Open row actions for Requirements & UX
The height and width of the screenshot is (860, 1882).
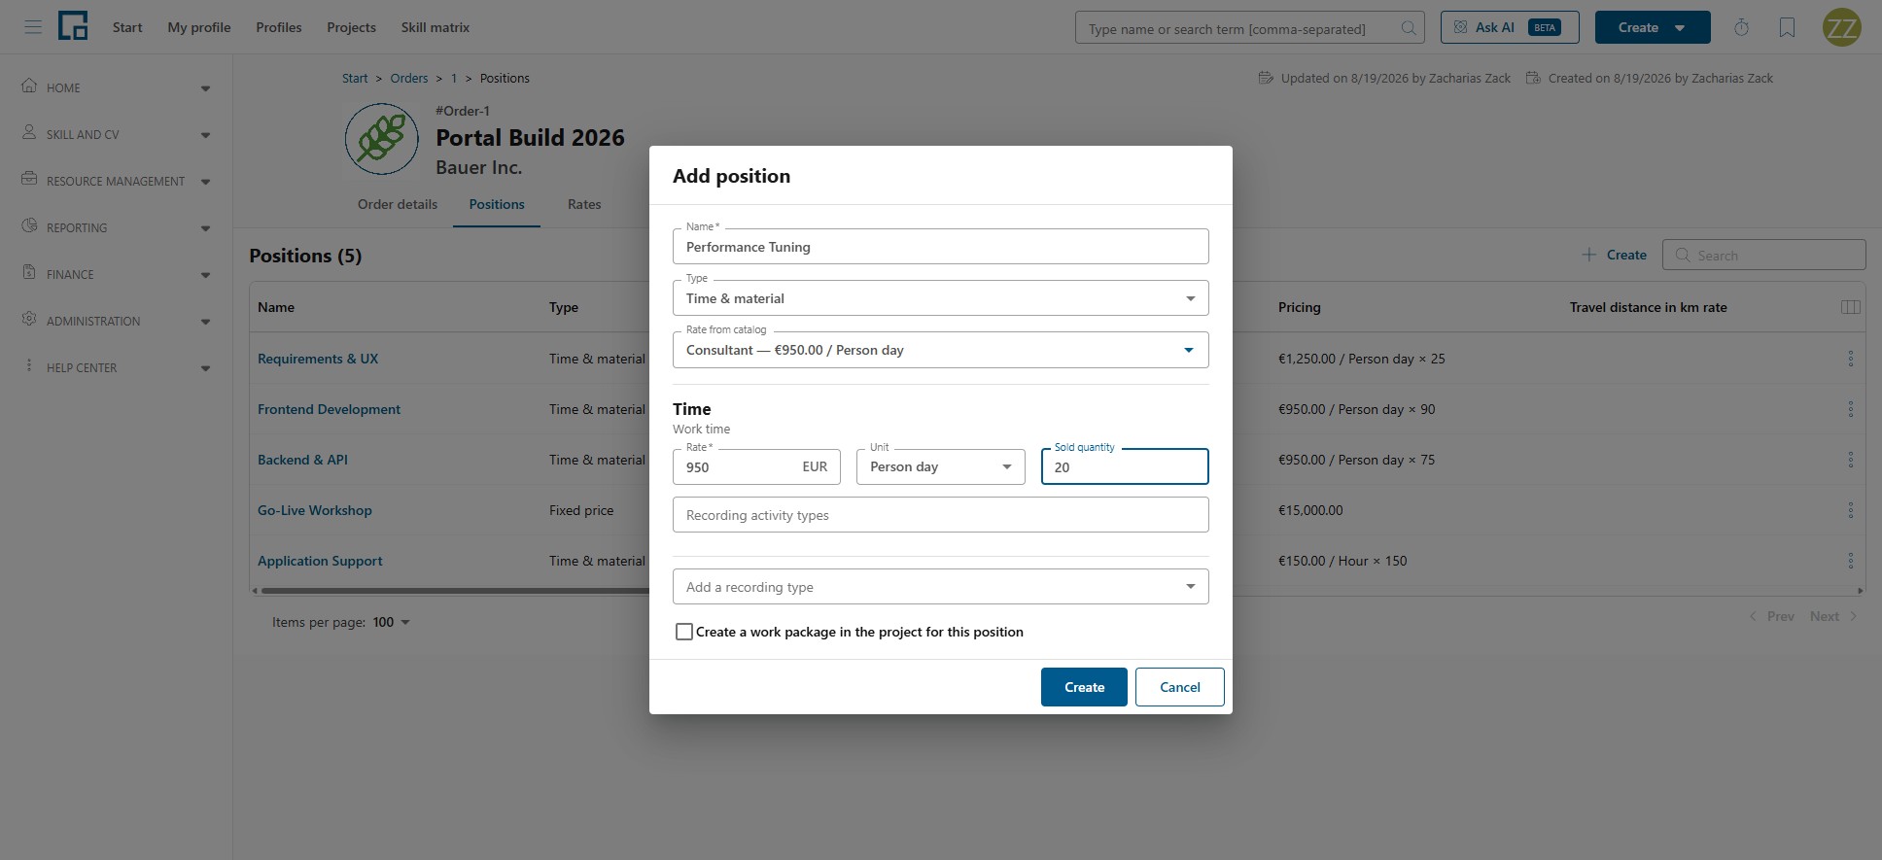[x=1851, y=359]
